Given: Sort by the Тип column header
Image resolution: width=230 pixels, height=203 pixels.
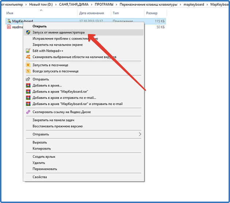Looking at the screenshot, I should click(x=116, y=13).
